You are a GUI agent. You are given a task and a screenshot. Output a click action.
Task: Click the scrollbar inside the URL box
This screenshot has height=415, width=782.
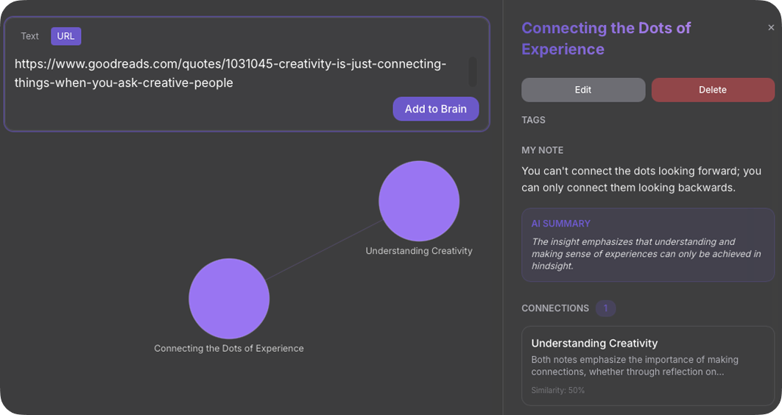[x=472, y=71]
